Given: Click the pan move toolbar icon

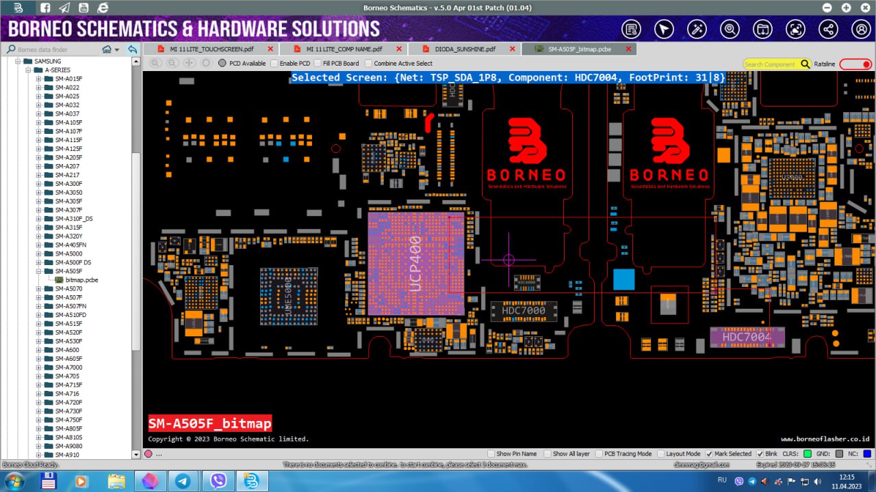Looking at the screenshot, I should click(190, 63).
